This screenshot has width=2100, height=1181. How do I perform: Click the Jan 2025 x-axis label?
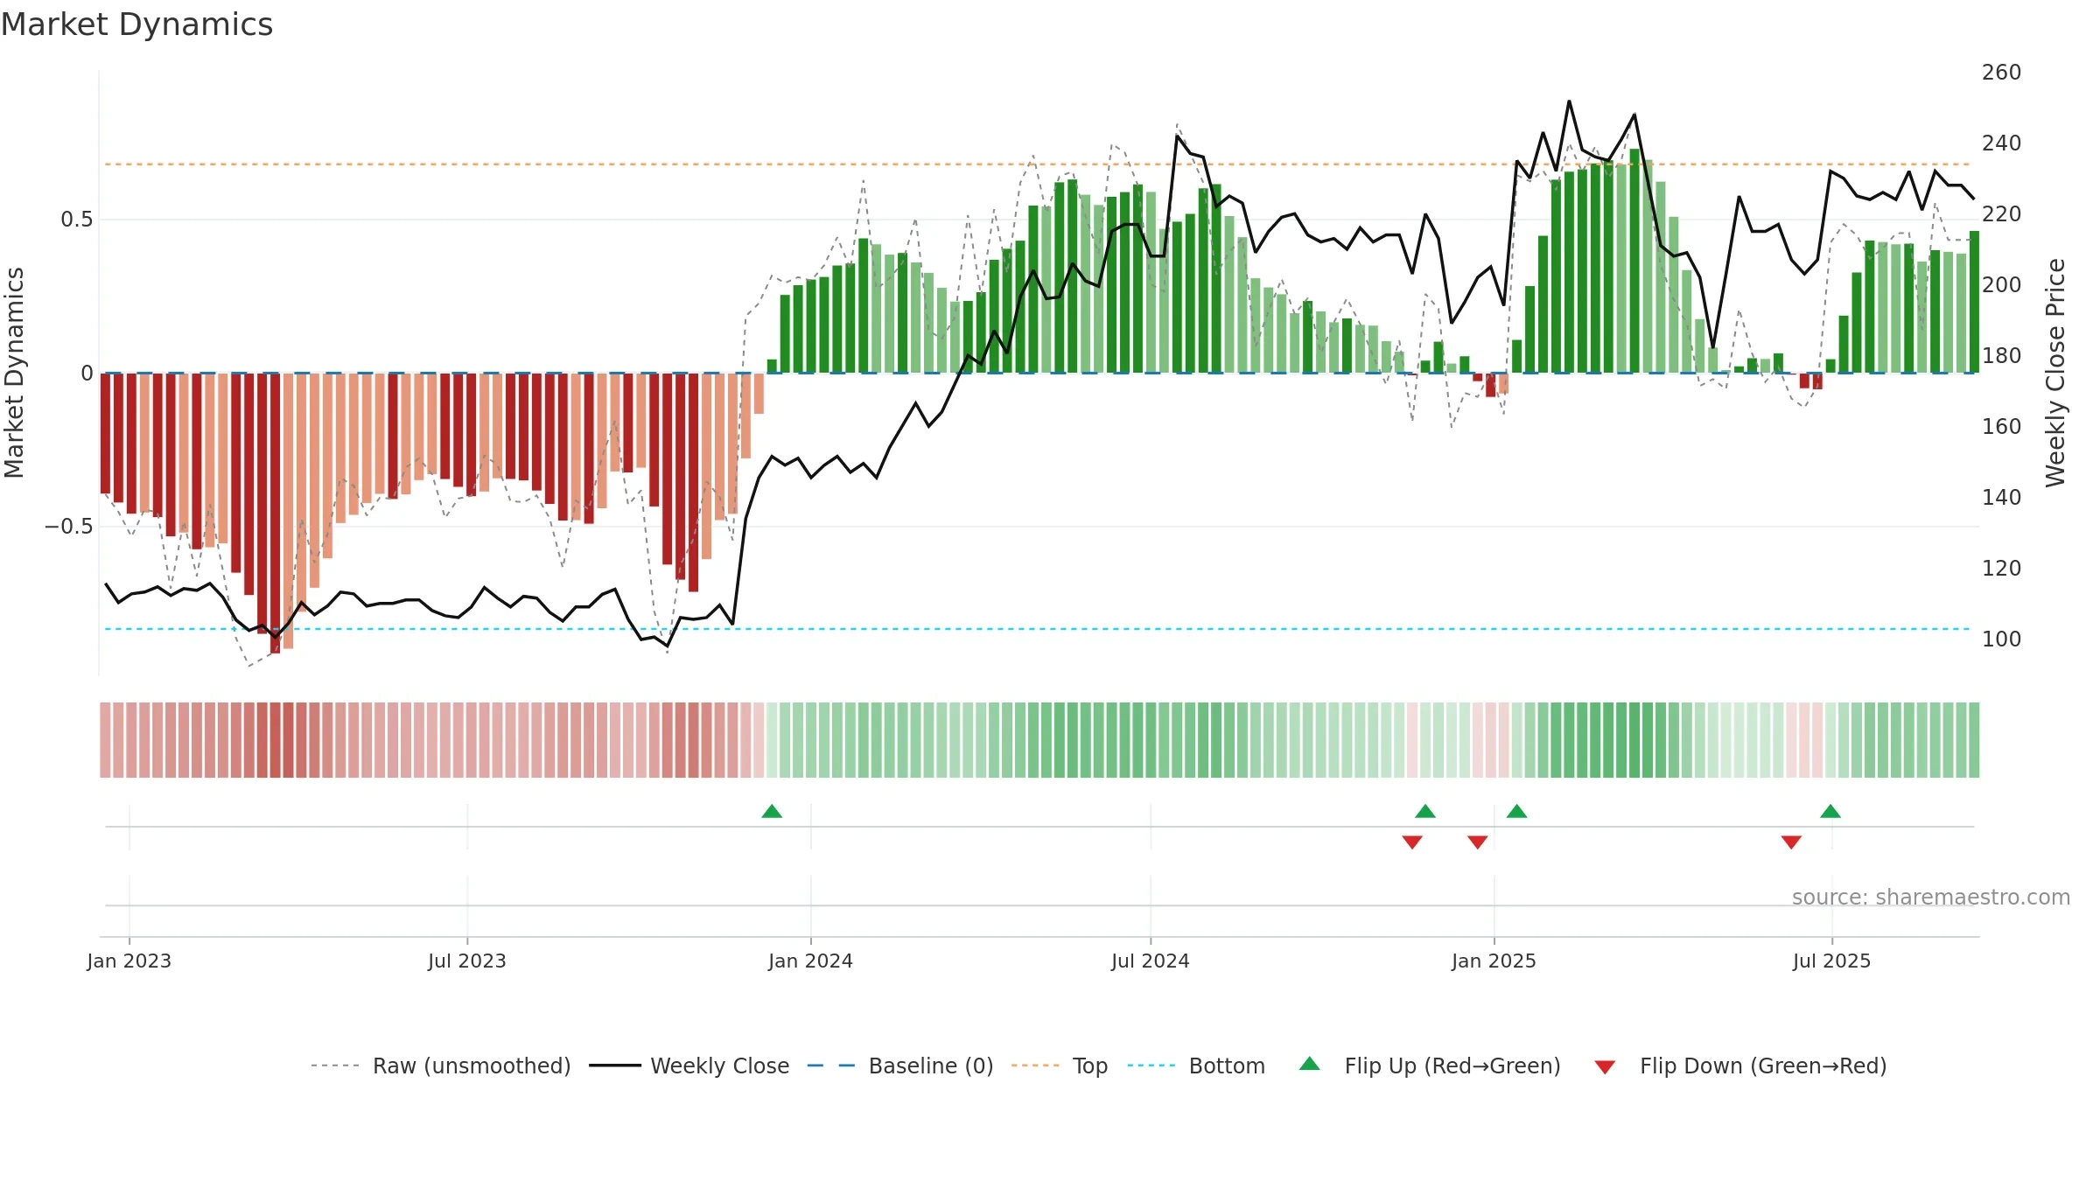click(x=1494, y=961)
